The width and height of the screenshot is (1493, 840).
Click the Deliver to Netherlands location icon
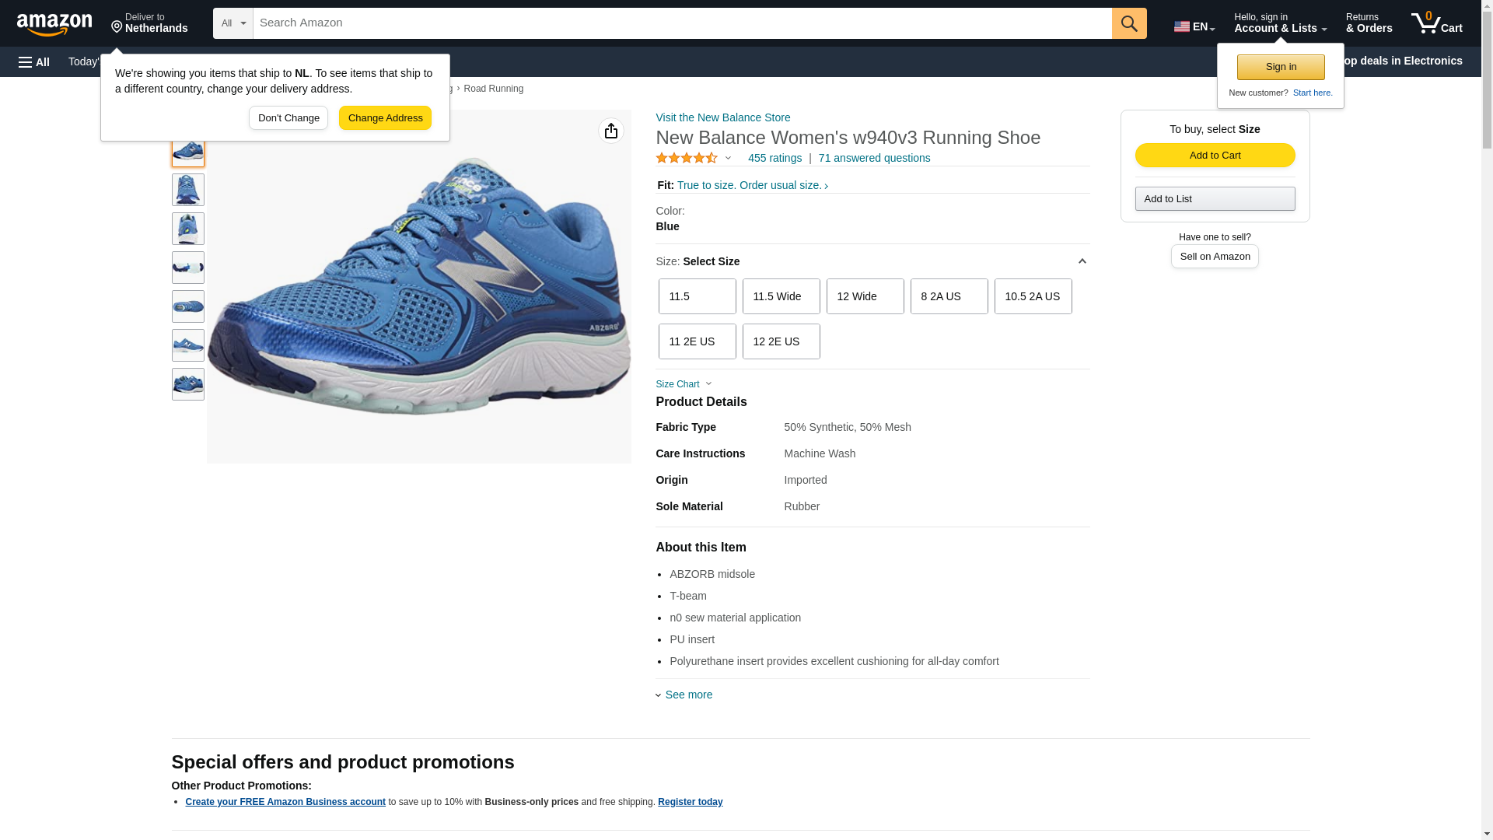(x=117, y=27)
